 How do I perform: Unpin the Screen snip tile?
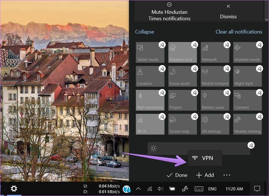(x=194, y=117)
